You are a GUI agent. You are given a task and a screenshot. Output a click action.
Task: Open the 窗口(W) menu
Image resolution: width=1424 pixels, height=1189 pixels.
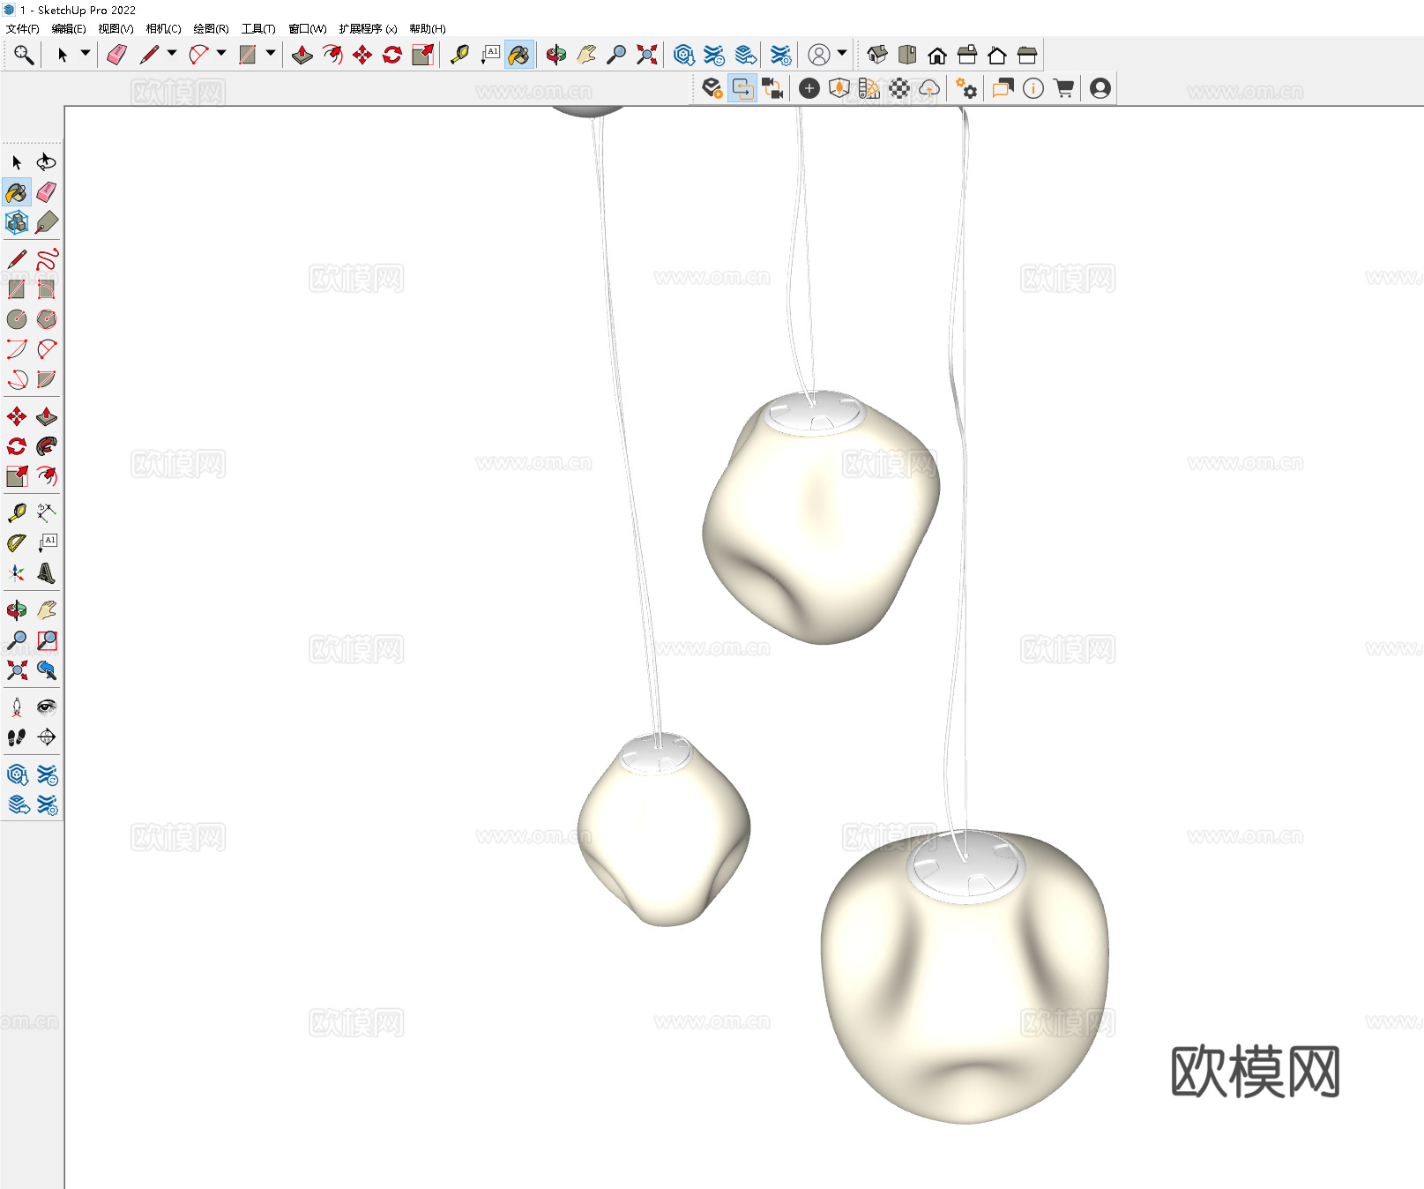(308, 29)
